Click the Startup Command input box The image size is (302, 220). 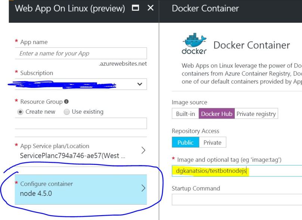(237, 199)
